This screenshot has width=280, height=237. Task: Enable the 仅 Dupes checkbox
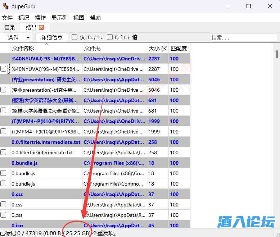click(74, 37)
